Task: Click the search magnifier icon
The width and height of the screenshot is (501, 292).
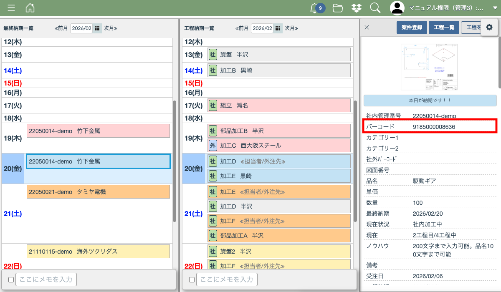Action: (375, 8)
